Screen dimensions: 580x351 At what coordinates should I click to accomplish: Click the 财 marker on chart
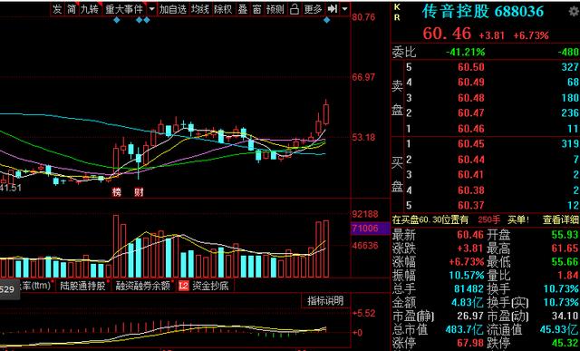point(139,191)
